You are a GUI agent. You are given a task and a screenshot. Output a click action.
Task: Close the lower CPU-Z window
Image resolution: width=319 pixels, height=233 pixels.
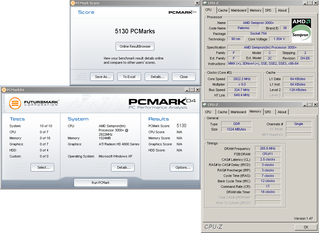(x=315, y=104)
